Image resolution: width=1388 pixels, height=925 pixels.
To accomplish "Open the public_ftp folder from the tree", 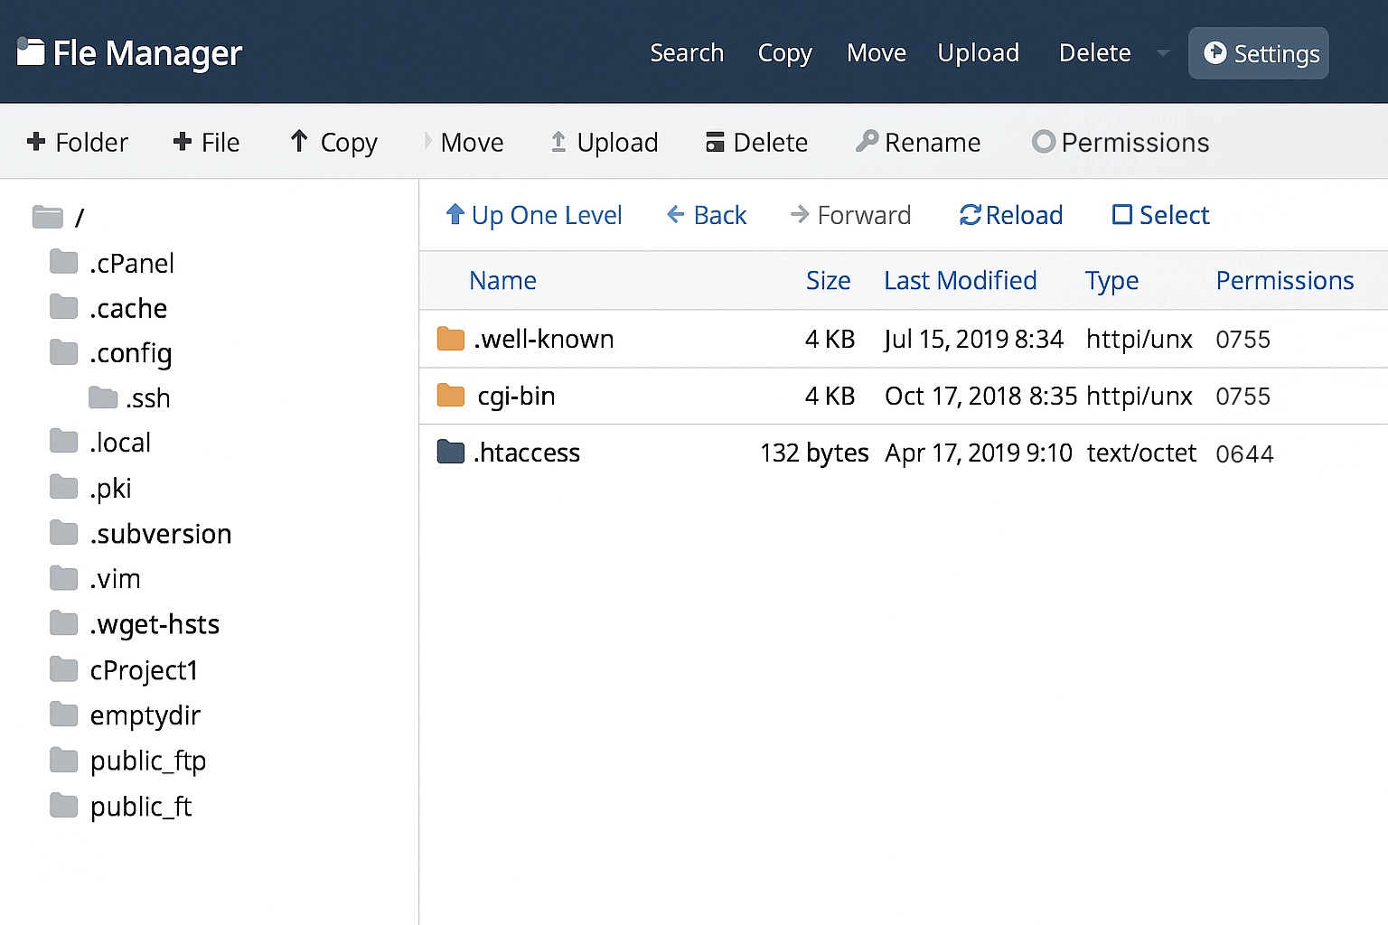I will tap(148, 761).
